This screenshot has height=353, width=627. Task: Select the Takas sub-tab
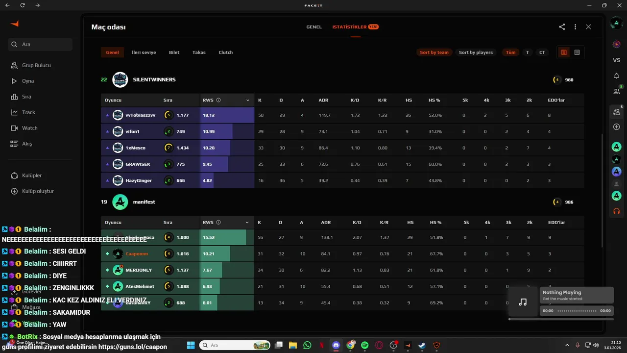click(199, 52)
